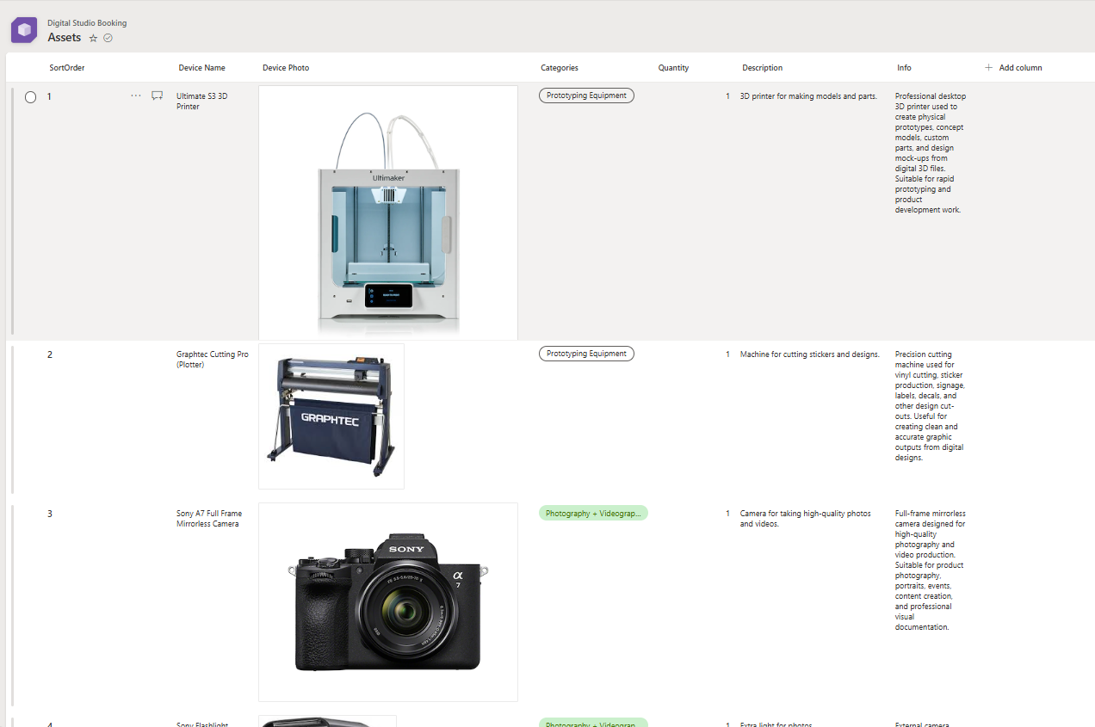Screen dimensions: 1095x727
Task: Click the plus icon for Add column
Action: coord(988,67)
